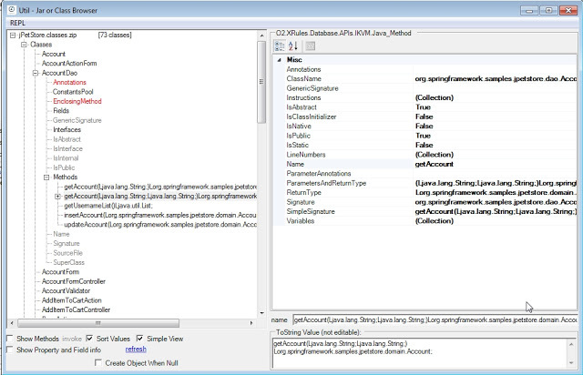Select the getUsernameList method in the tree

99,206
